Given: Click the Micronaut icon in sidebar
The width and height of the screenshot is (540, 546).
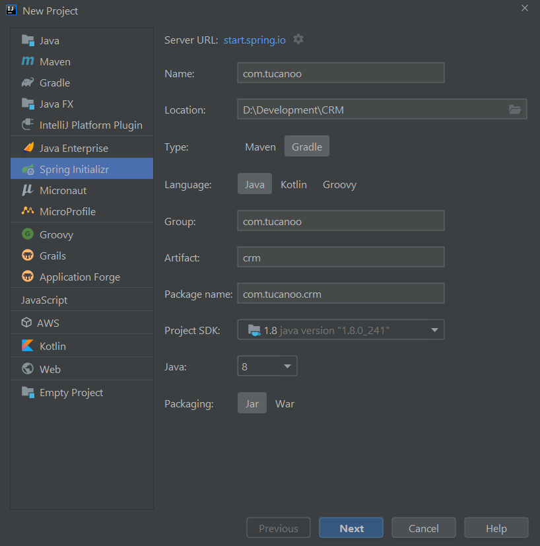Looking at the screenshot, I should pos(27,190).
